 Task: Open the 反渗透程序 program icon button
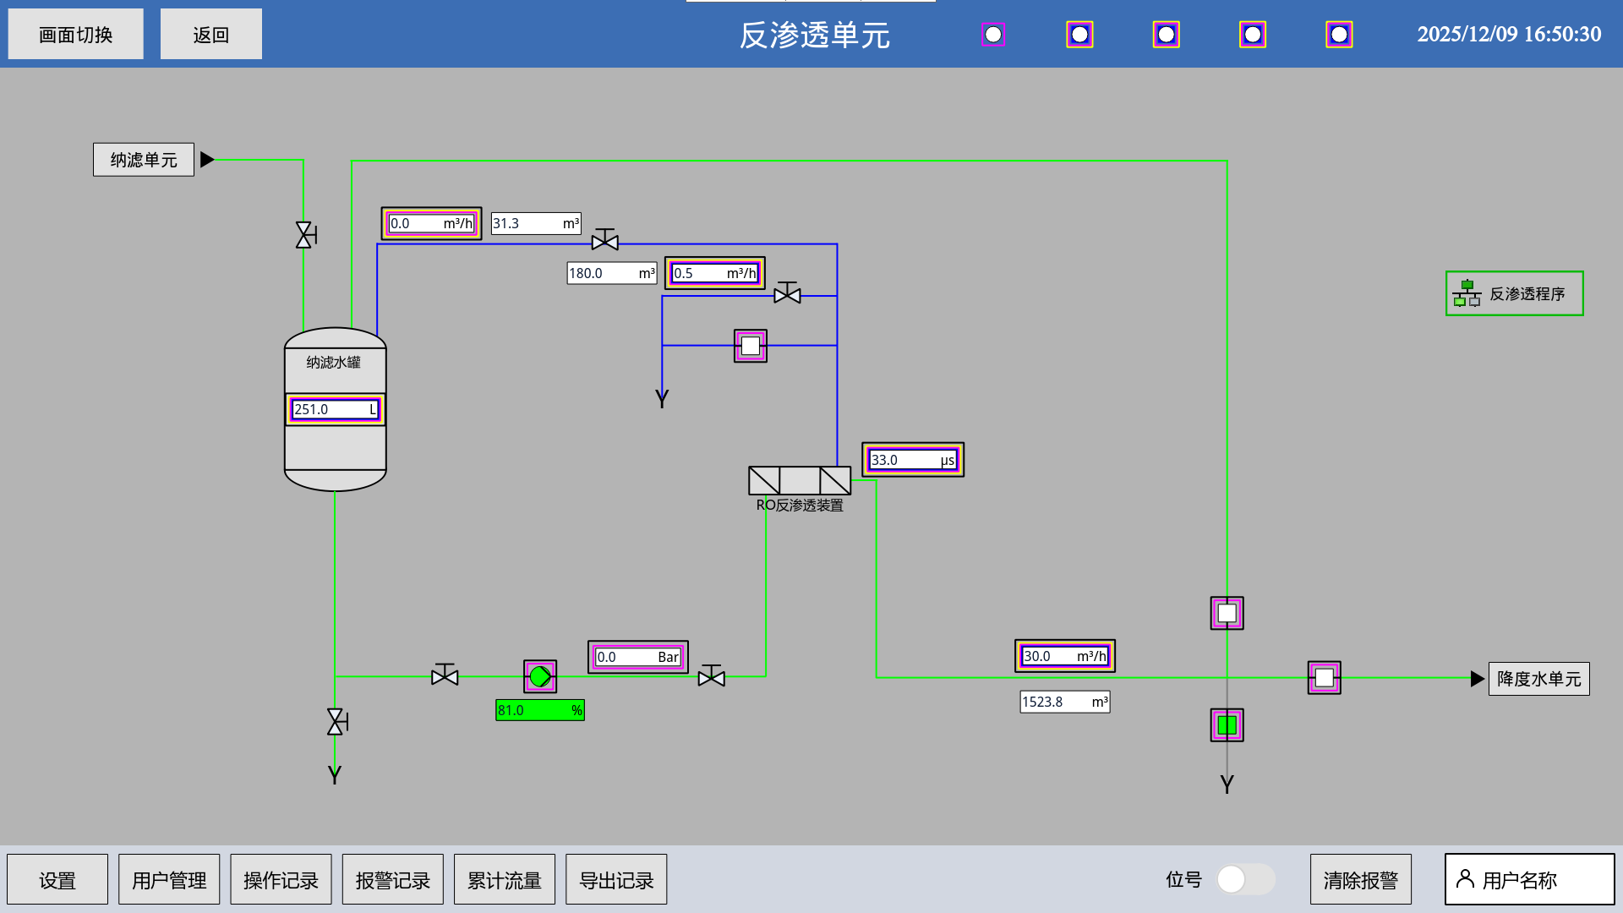[1514, 293]
